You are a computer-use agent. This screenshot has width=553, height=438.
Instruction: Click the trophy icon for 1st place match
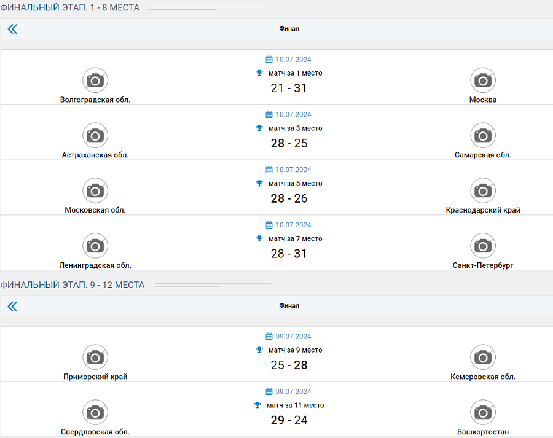pyautogui.click(x=259, y=73)
